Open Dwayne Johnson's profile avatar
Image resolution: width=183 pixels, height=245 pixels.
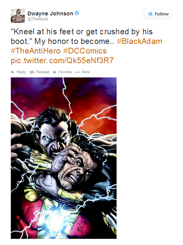(x=18, y=16)
